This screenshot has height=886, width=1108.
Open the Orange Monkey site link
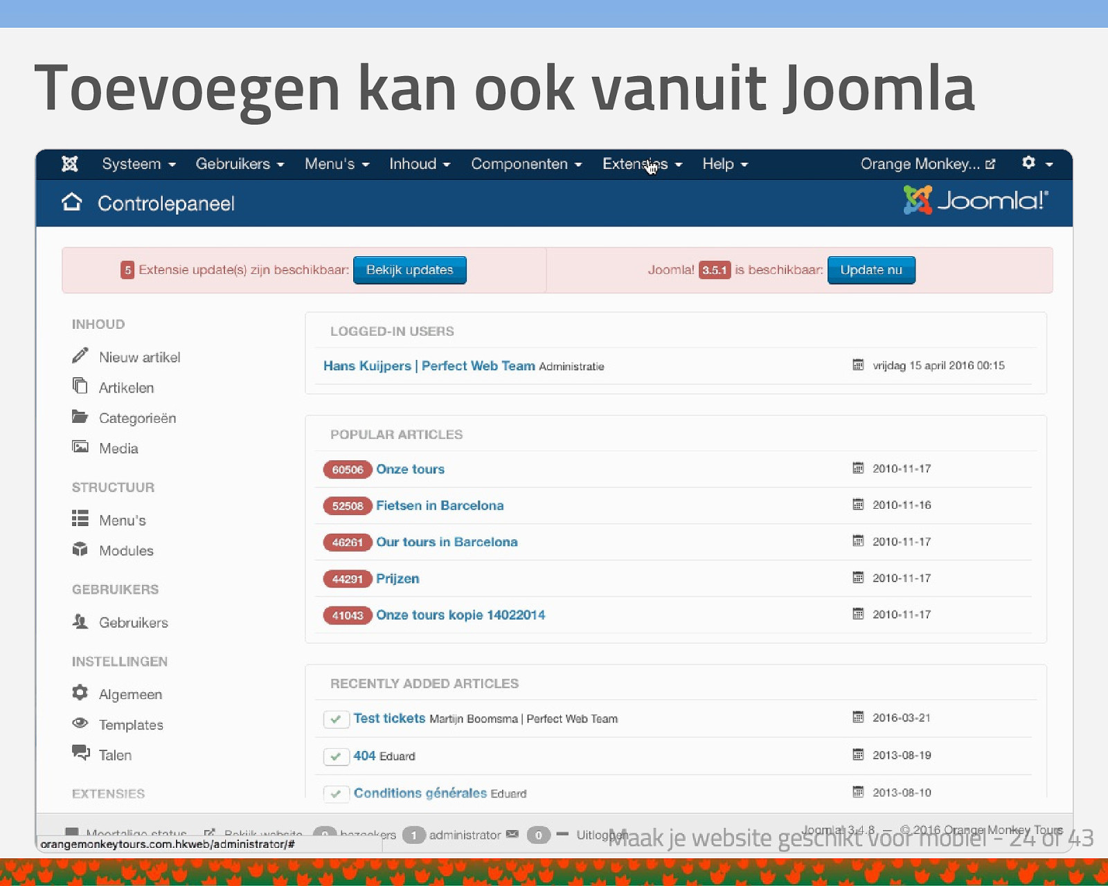point(928,164)
